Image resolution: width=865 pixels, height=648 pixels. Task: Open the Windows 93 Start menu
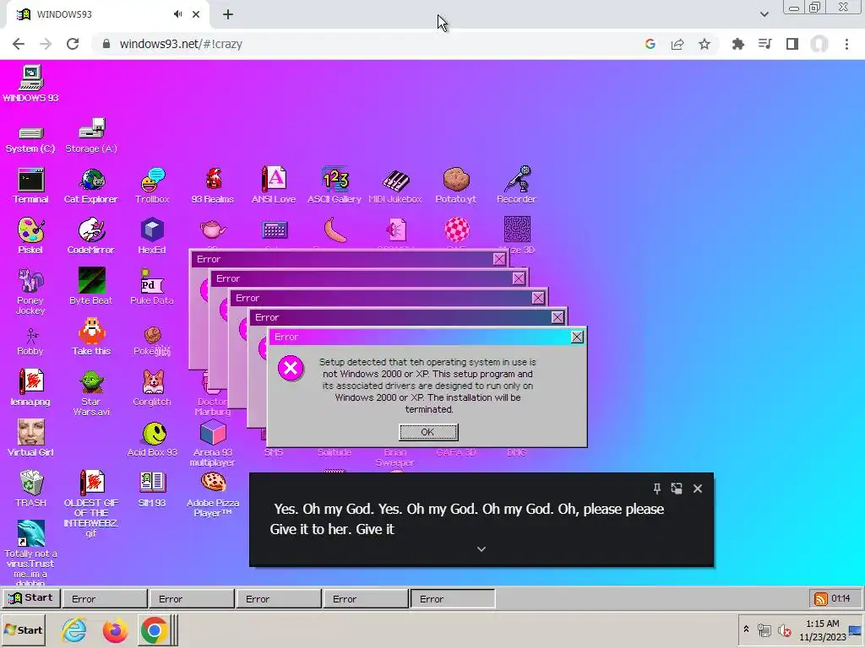tap(31, 598)
